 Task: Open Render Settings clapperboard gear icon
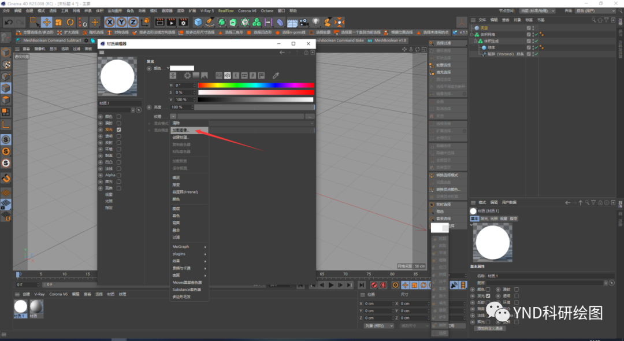(184, 23)
